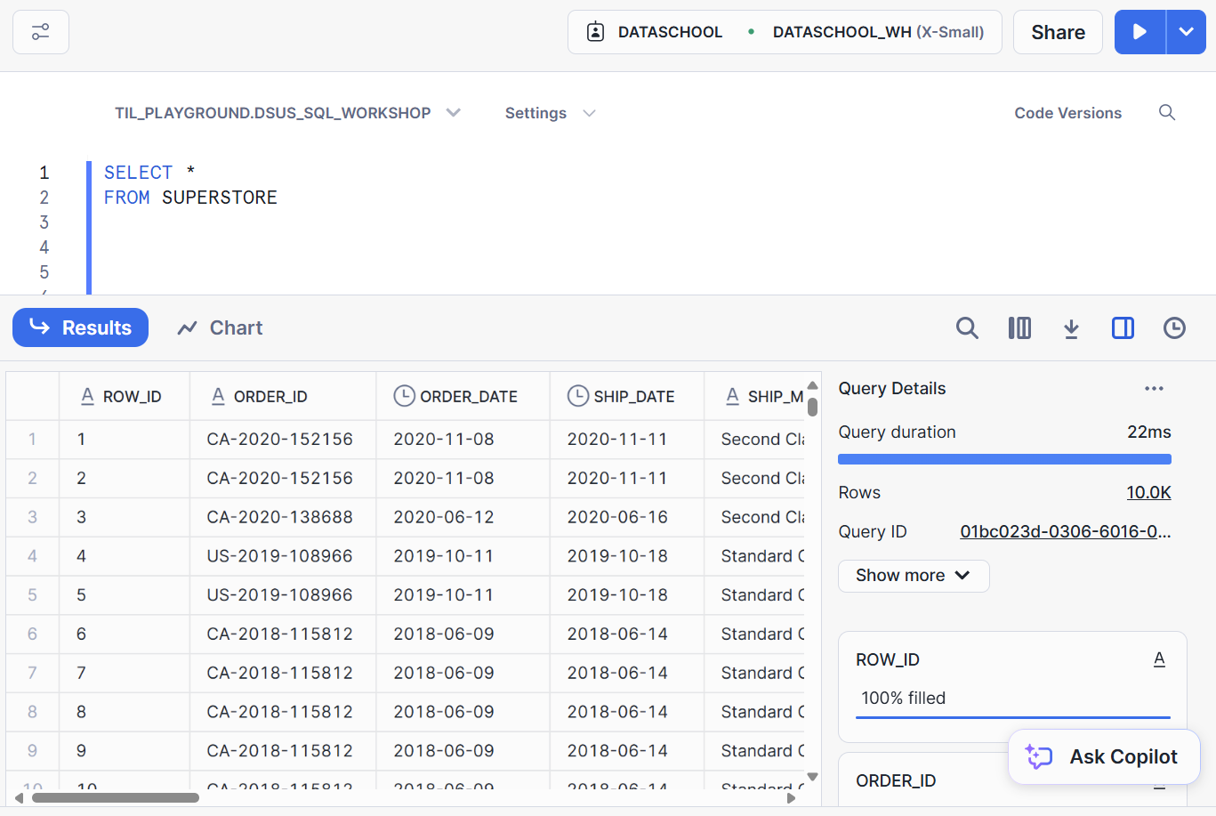Select the Results tab

[x=80, y=328]
